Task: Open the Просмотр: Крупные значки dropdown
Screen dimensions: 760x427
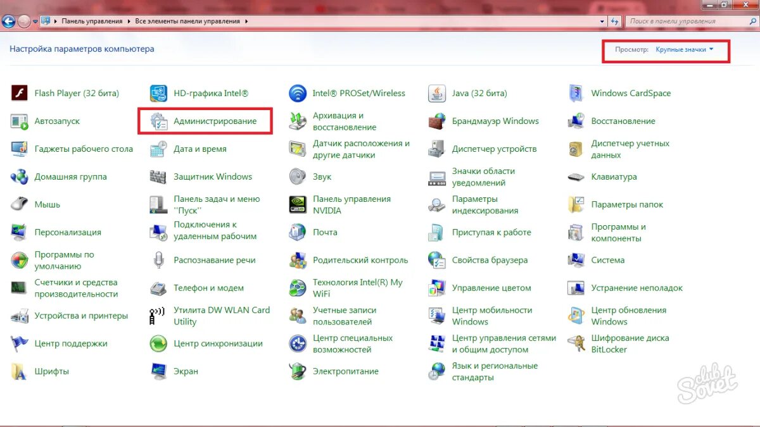Action: click(x=685, y=49)
